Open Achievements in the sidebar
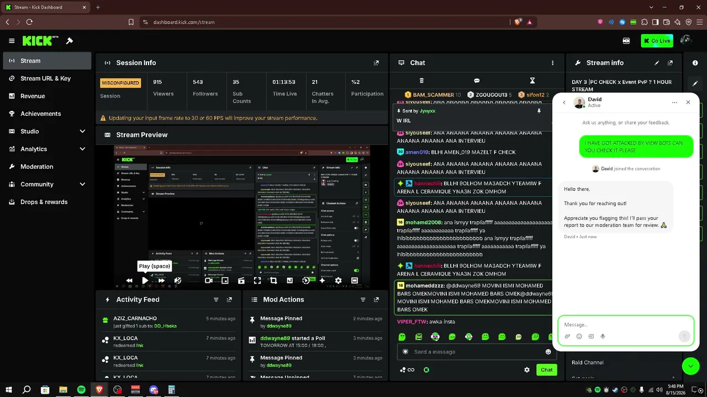 47,114
